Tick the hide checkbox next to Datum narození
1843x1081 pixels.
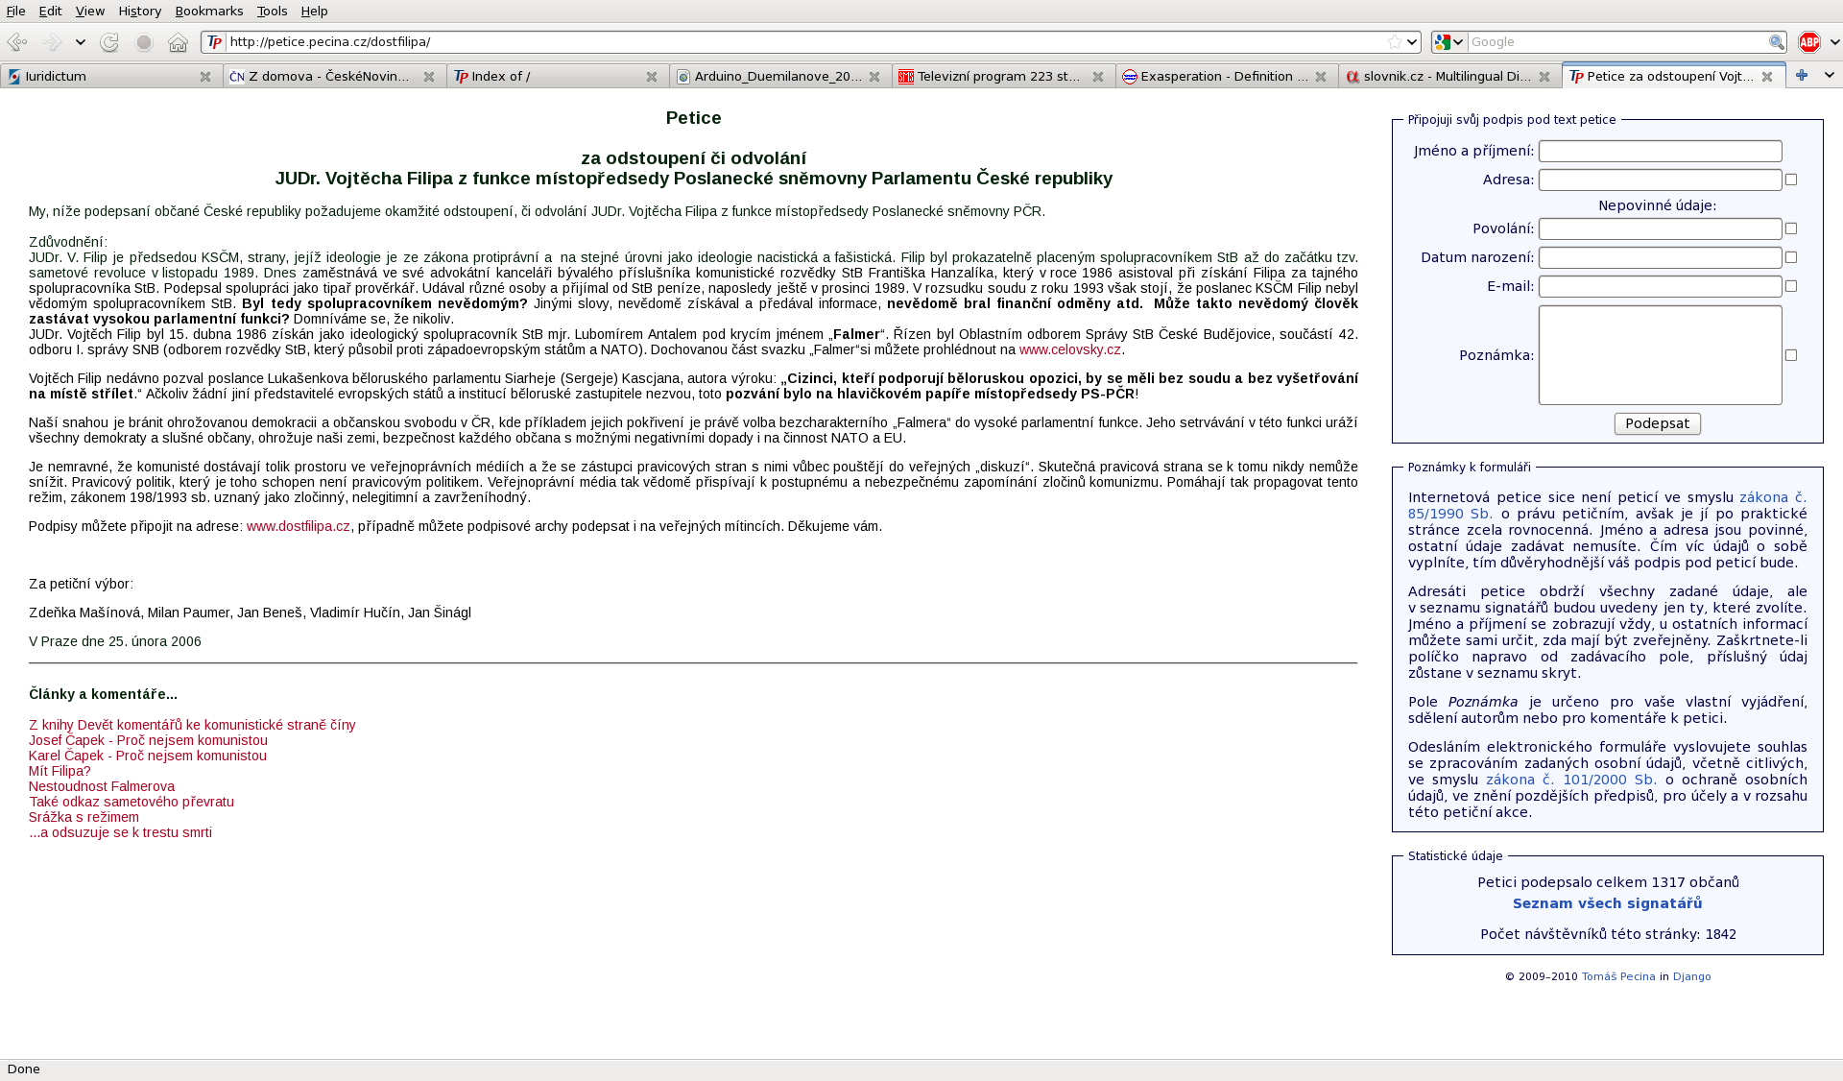1791,257
